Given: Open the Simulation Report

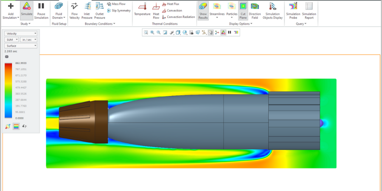Looking at the screenshot, I should coord(309,11).
